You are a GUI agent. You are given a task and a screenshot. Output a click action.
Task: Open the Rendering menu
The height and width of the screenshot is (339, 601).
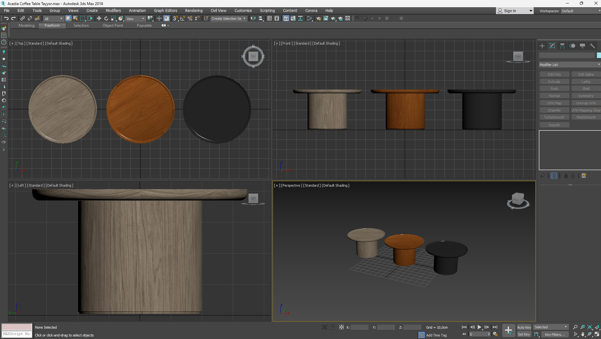pyautogui.click(x=194, y=11)
